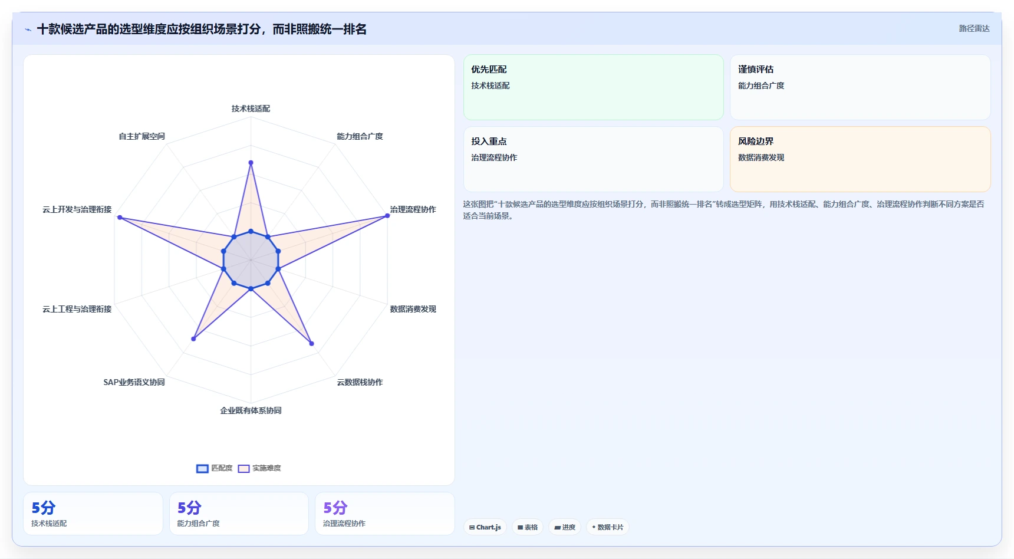Click the 技术栈适配 text in 优先匹配 card
This screenshot has width=1014, height=559.
(x=490, y=86)
